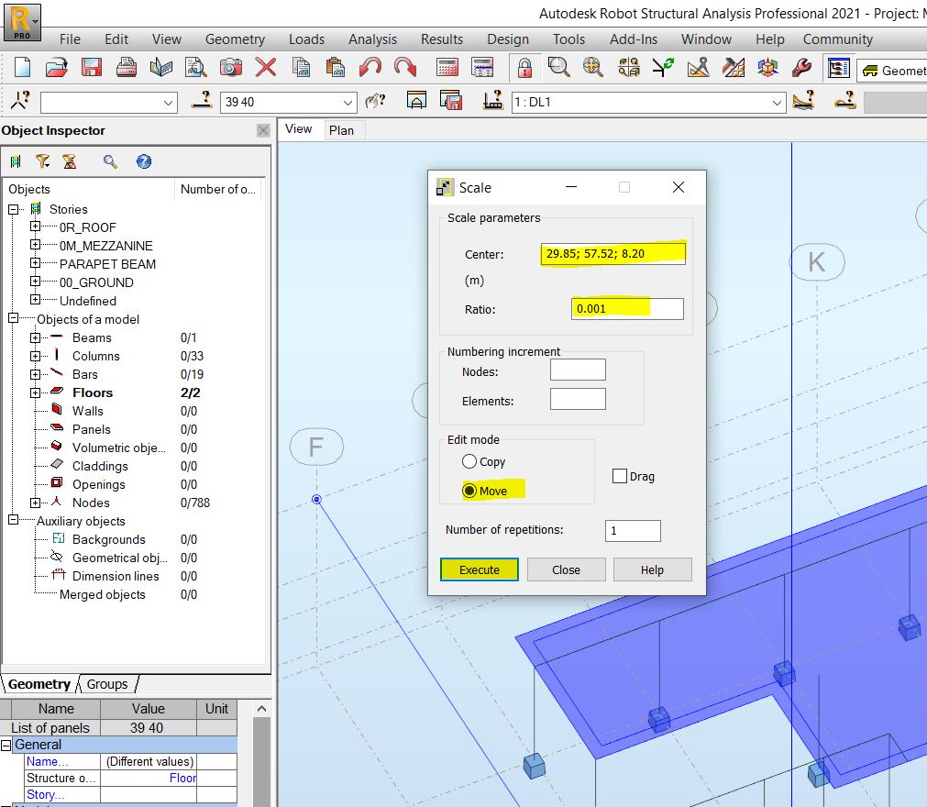Viewport: 927px width, 807px height.
Task: Switch to the Plan tab
Action: [341, 130]
